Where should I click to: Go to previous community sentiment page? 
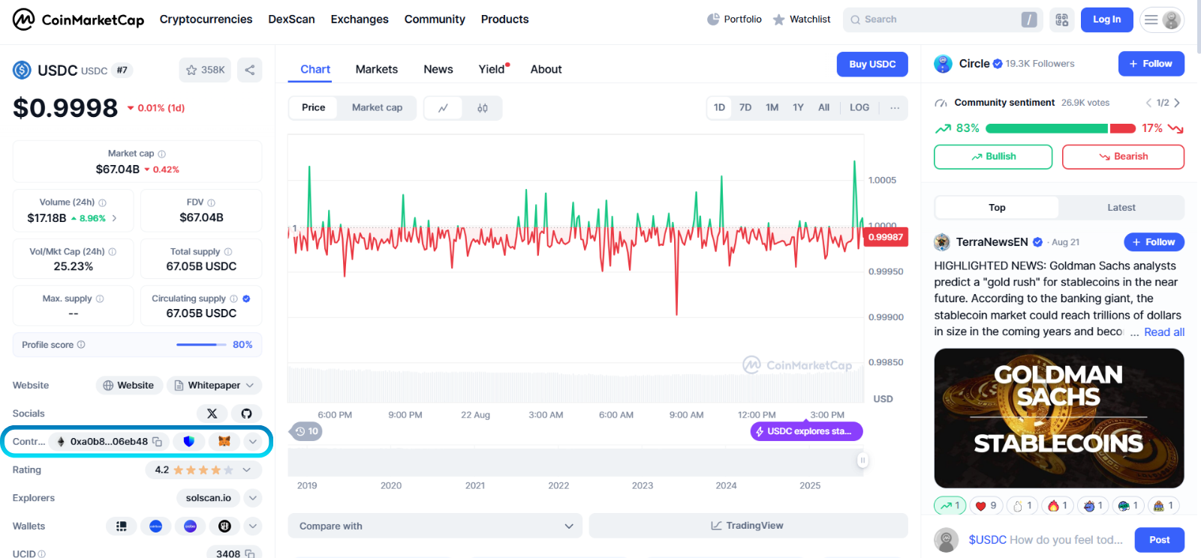[1148, 103]
